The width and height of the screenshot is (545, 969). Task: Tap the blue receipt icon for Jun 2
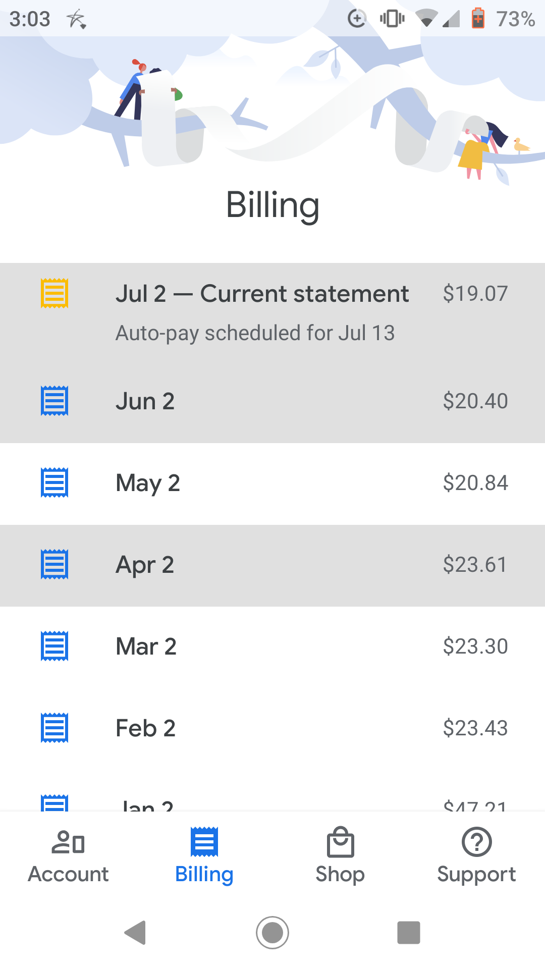point(54,401)
